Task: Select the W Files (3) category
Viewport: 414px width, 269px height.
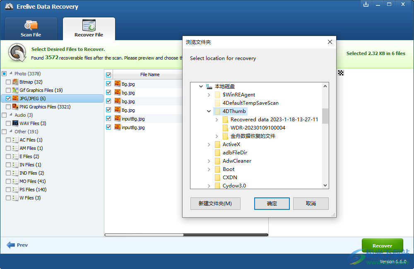Action: pyautogui.click(x=30, y=198)
